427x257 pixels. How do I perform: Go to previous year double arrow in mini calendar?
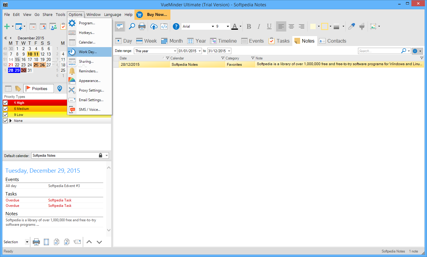[x=5, y=38]
